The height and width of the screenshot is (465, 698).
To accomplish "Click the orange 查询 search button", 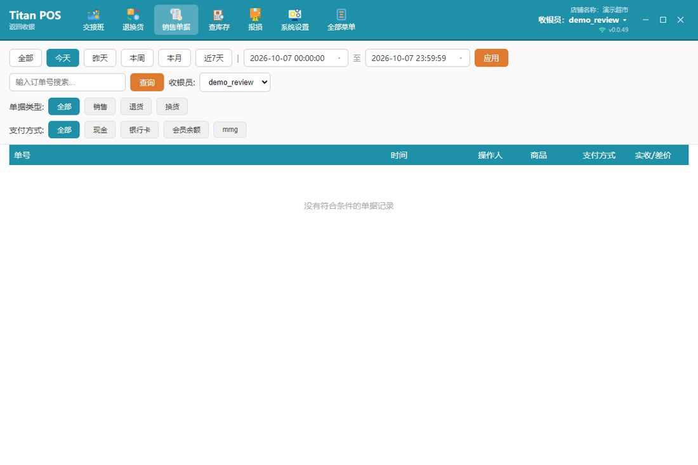I will 147,82.
